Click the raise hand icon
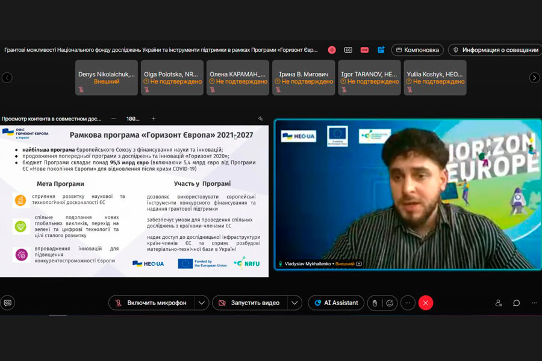Screen dimensions: 542x361 point(375,303)
